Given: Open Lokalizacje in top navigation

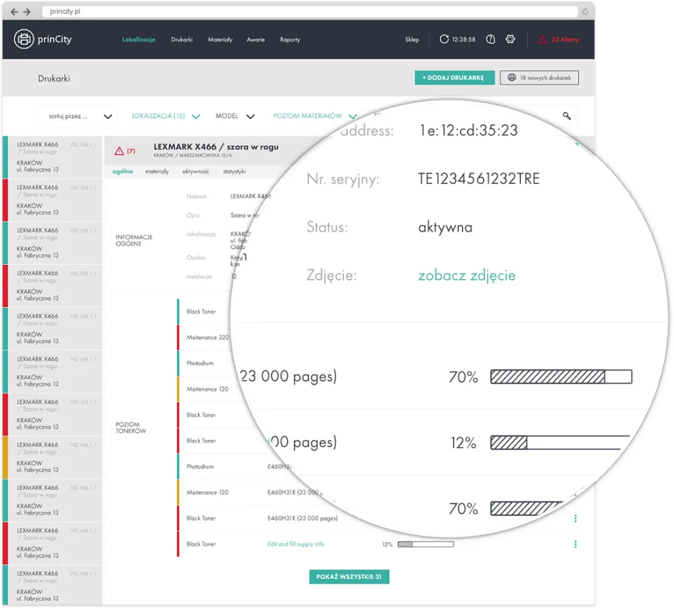Looking at the screenshot, I should (x=138, y=39).
